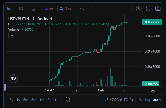Grab the pane handle at left edge
Image resolution: width=166 pixels, height=108 pixels.
pyautogui.click(x=5, y=87)
